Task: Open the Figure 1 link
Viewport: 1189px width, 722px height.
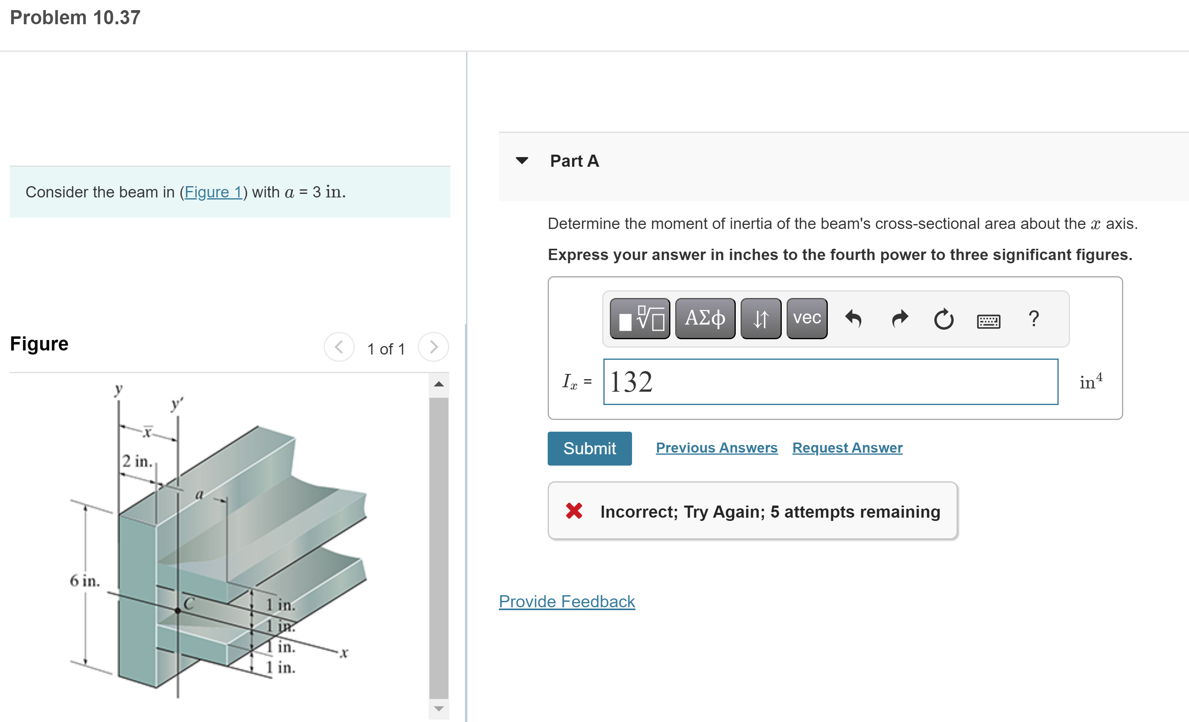Action: click(213, 192)
